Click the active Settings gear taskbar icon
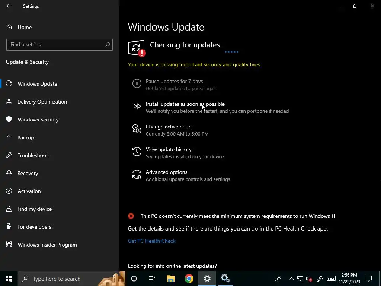Image resolution: width=381 pixels, height=286 pixels. (207, 279)
